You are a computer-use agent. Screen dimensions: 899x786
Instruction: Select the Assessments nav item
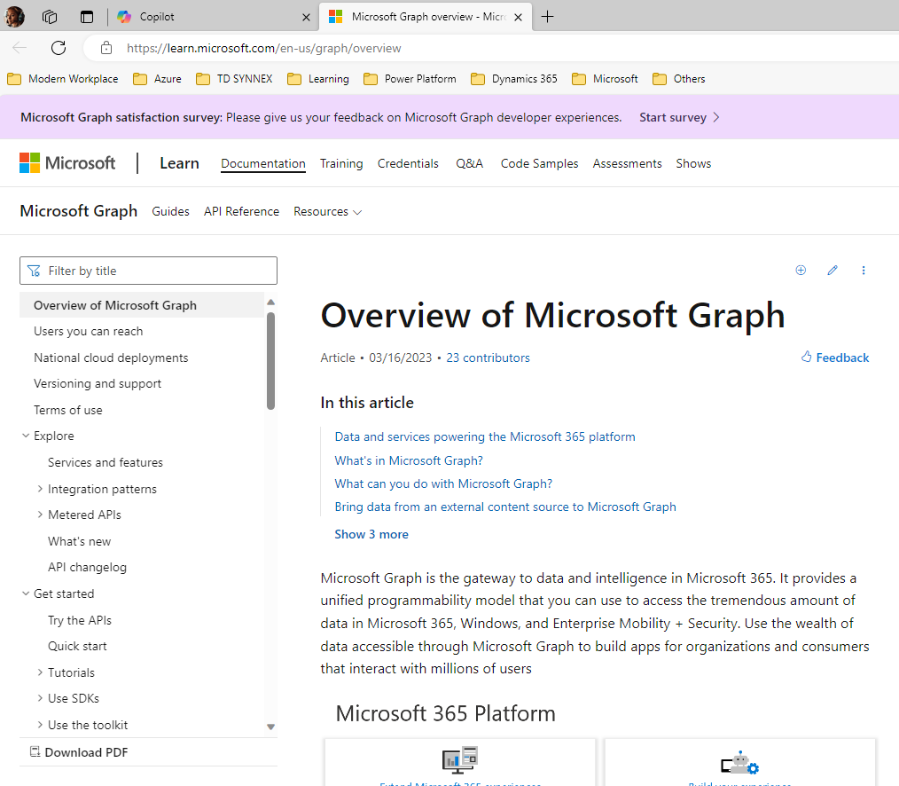point(627,163)
